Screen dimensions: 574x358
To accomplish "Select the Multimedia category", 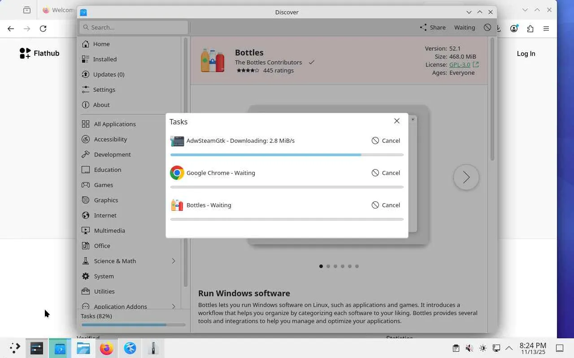I will point(129,230).
